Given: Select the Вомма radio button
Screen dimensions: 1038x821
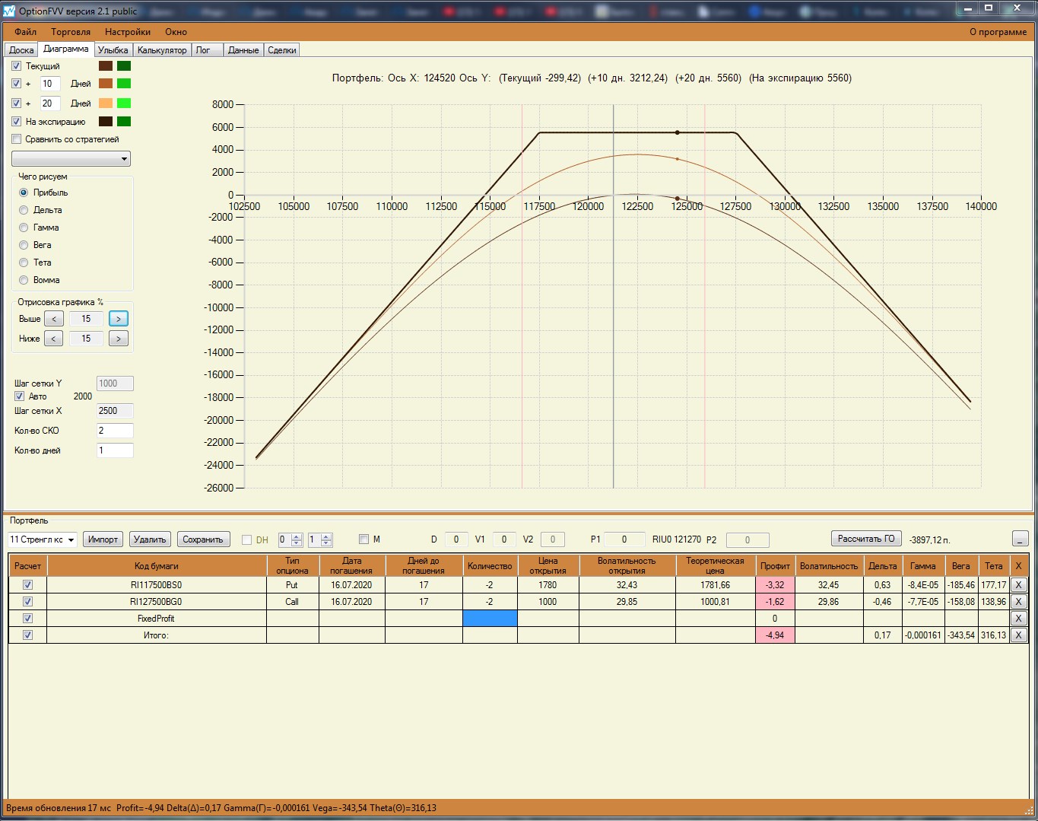Looking at the screenshot, I should 24,280.
